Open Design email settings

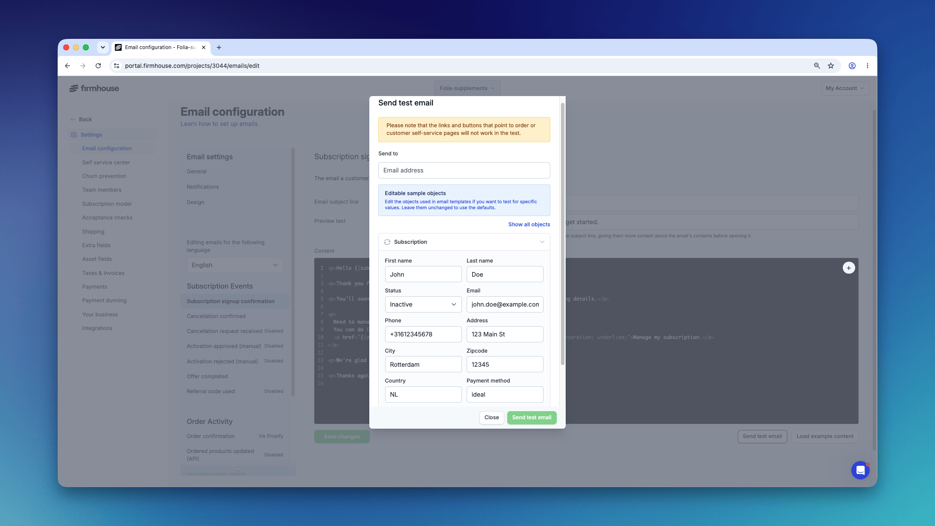pos(196,202)
